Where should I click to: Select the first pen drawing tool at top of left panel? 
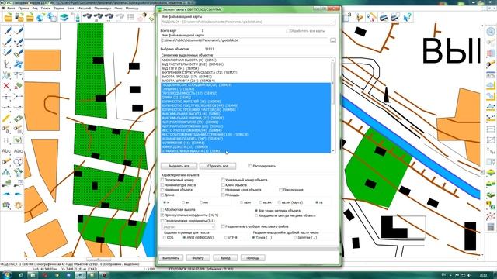point(7,31)
